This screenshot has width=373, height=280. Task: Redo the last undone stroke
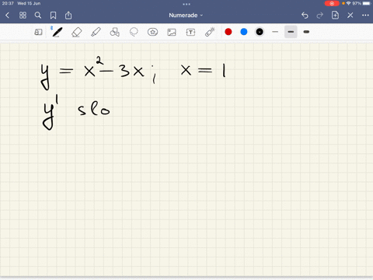320,16
